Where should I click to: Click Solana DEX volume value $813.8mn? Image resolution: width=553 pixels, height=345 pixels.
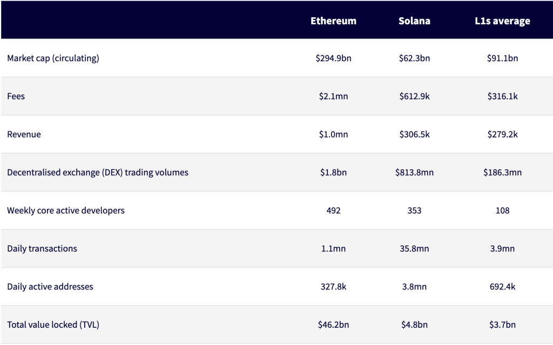414,172
